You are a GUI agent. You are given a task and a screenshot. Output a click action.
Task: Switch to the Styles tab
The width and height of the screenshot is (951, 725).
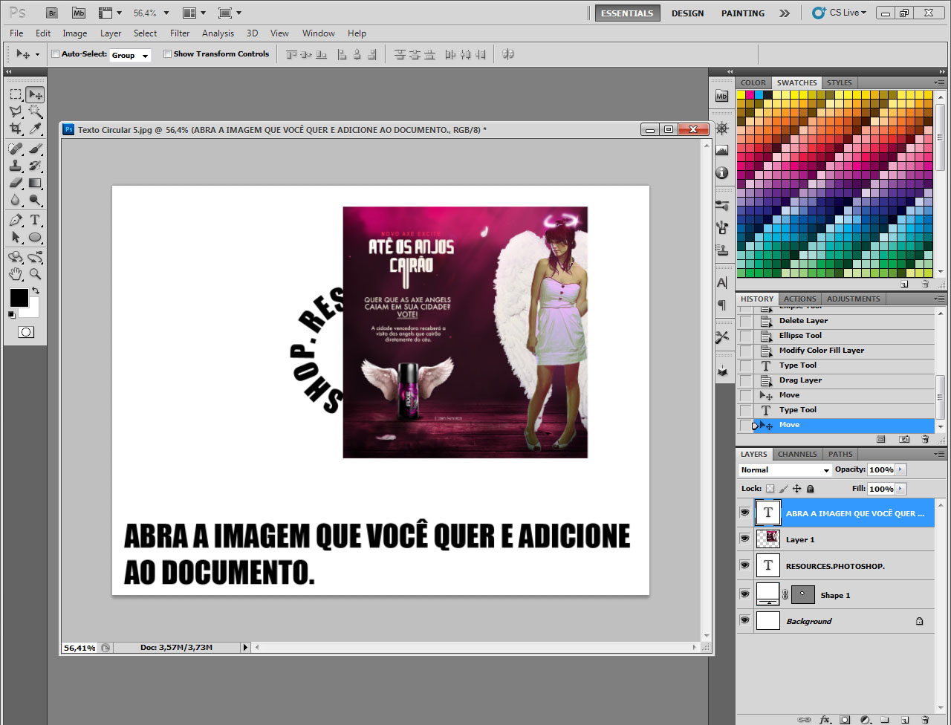point(839,82)
